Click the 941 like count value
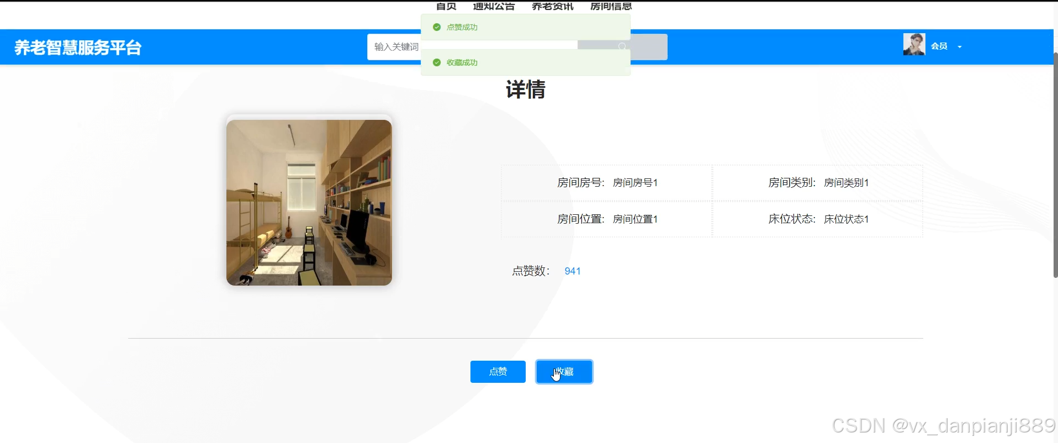This screenshot has height=443, width=1058. tap(573, 271)
